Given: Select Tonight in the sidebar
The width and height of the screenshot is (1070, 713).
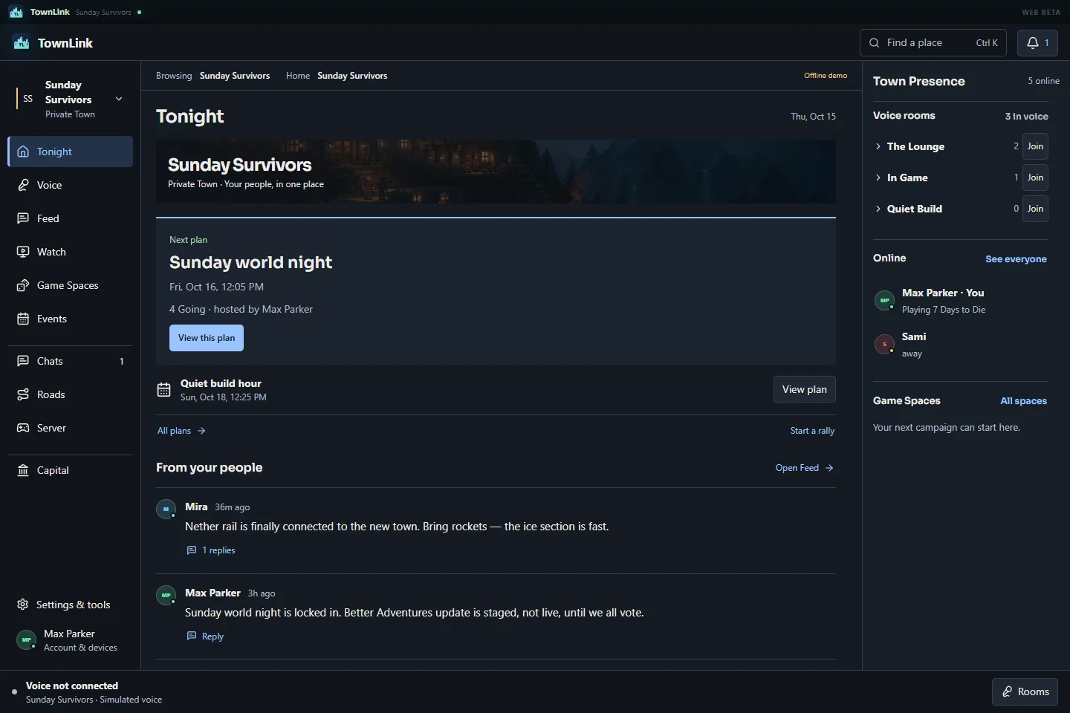Looking at the screenshot, I should (71, 152).
